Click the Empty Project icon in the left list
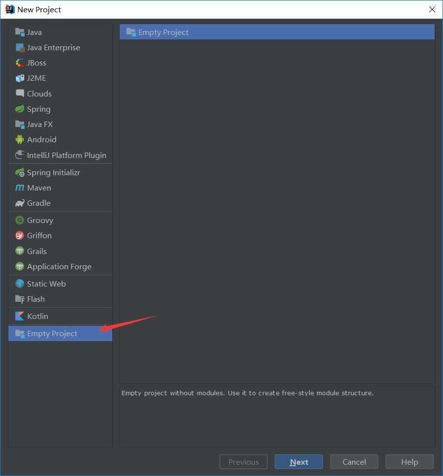This screenshot has height=476, width=443. tap(20, 333)
